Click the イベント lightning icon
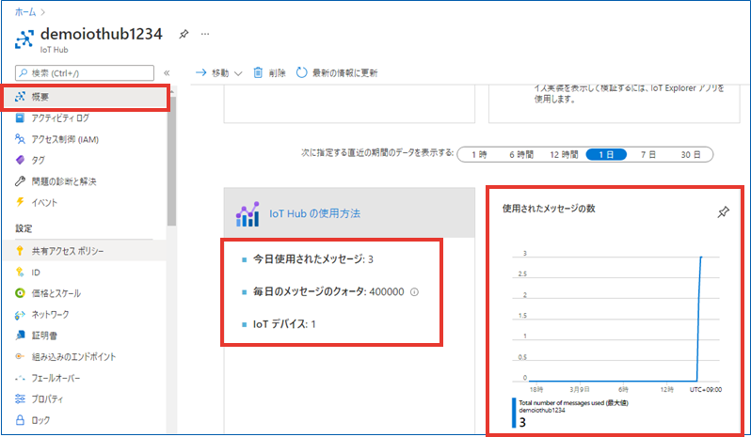751x437 pixels. [x=20, y=202]
